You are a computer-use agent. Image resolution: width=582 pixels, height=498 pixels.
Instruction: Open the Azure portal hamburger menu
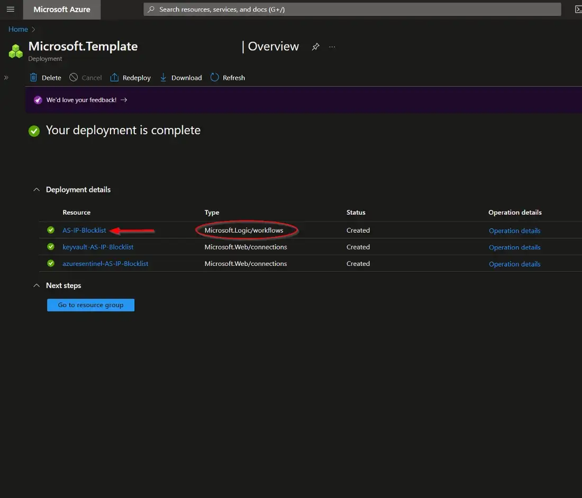(11, 10)
